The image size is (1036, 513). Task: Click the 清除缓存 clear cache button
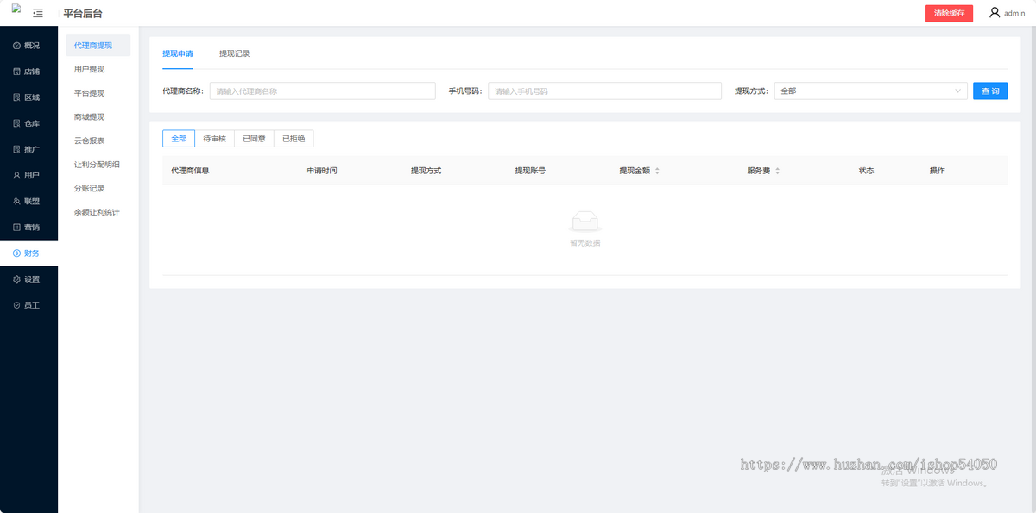pyautogui.click(x=949, y=13)
